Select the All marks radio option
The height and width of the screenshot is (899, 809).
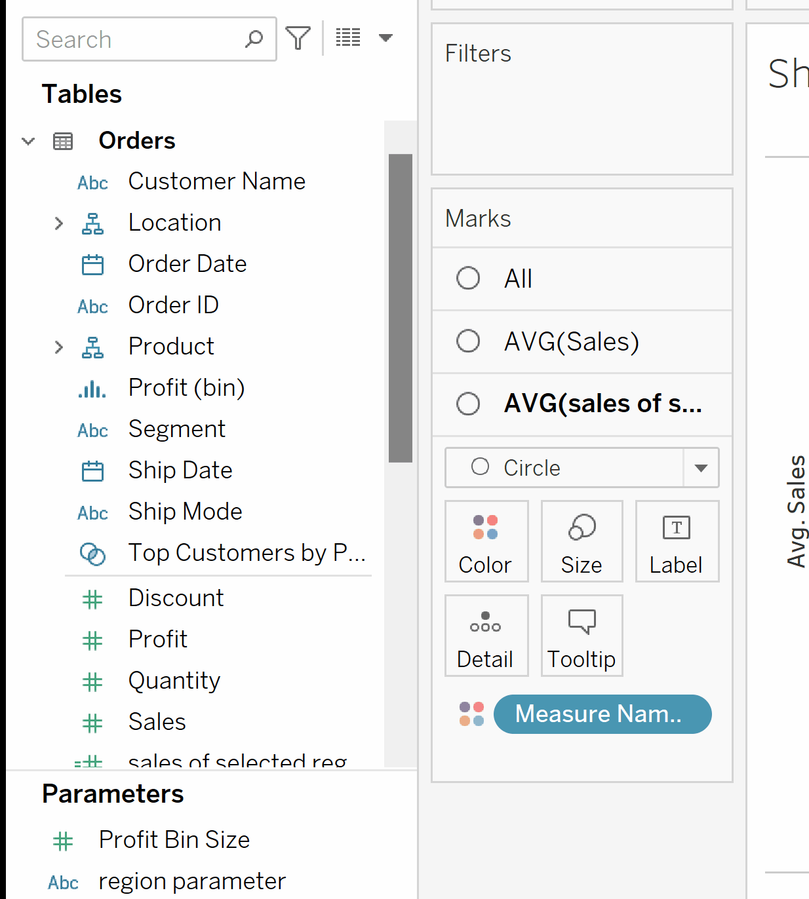click(468, 278)
